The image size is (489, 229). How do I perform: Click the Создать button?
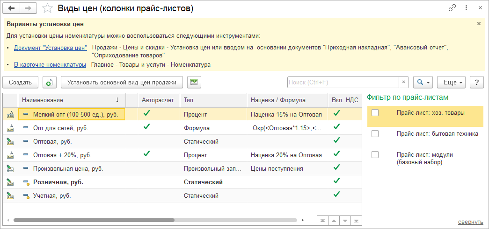(20, 83)
